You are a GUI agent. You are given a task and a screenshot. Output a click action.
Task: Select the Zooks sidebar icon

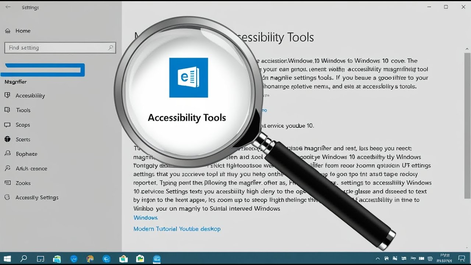point(7,183)
